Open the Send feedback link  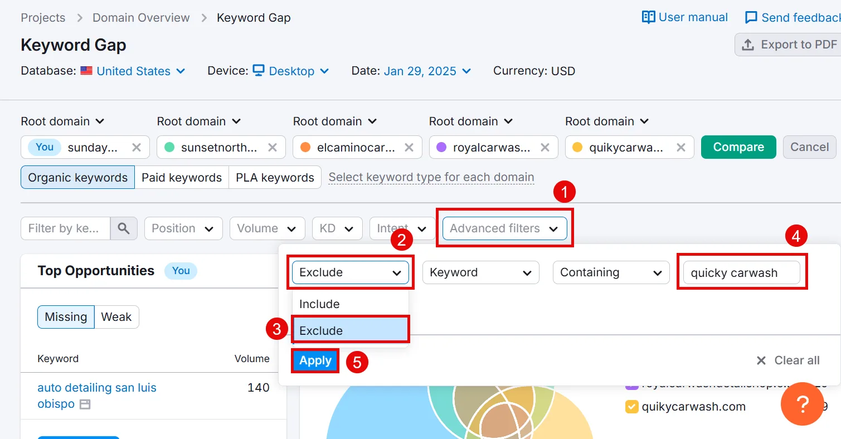point(793,18)
